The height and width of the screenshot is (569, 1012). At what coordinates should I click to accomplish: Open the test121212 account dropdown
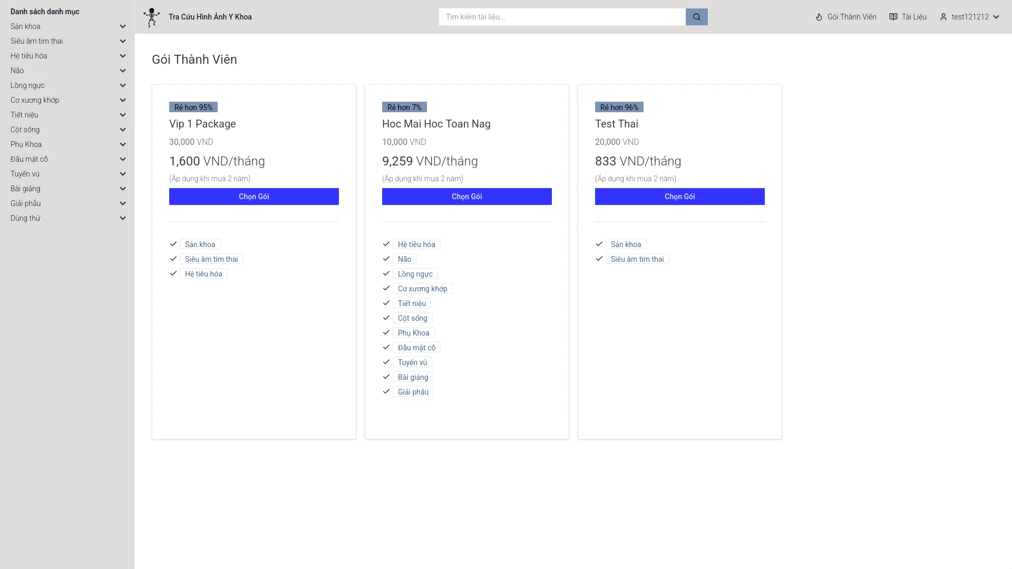pyautogui.click(x=975, y=17)
